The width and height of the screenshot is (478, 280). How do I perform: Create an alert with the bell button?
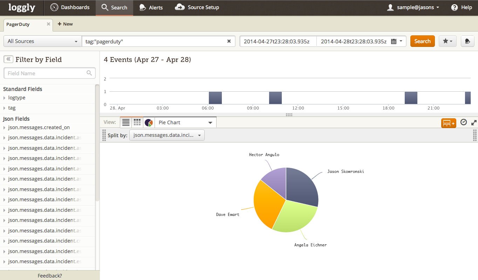(x=467, y=41)
